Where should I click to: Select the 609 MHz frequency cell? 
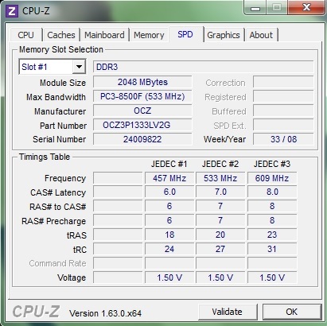pyautogui.click(x=272, y=178)
